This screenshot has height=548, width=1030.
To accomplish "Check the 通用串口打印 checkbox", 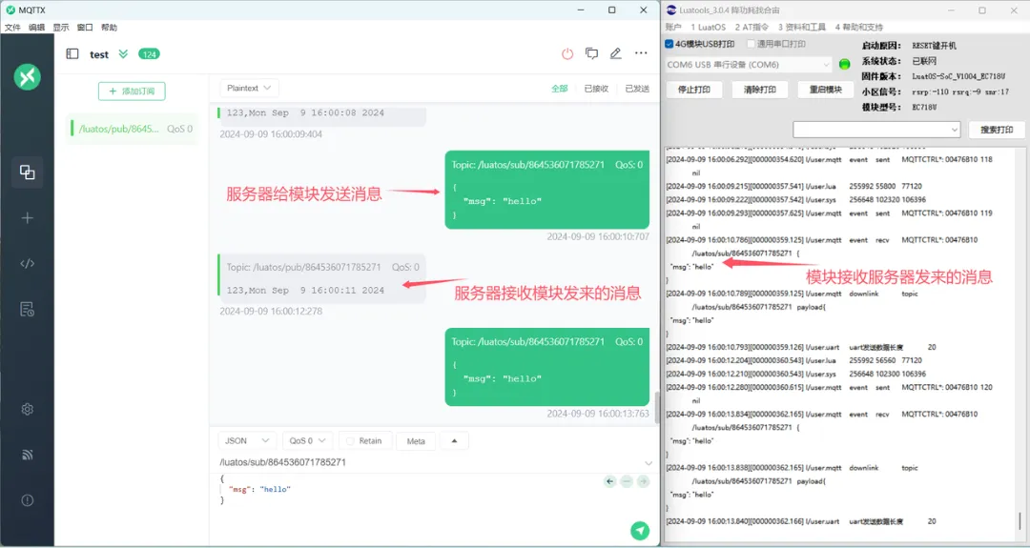I will click(751, 44).
